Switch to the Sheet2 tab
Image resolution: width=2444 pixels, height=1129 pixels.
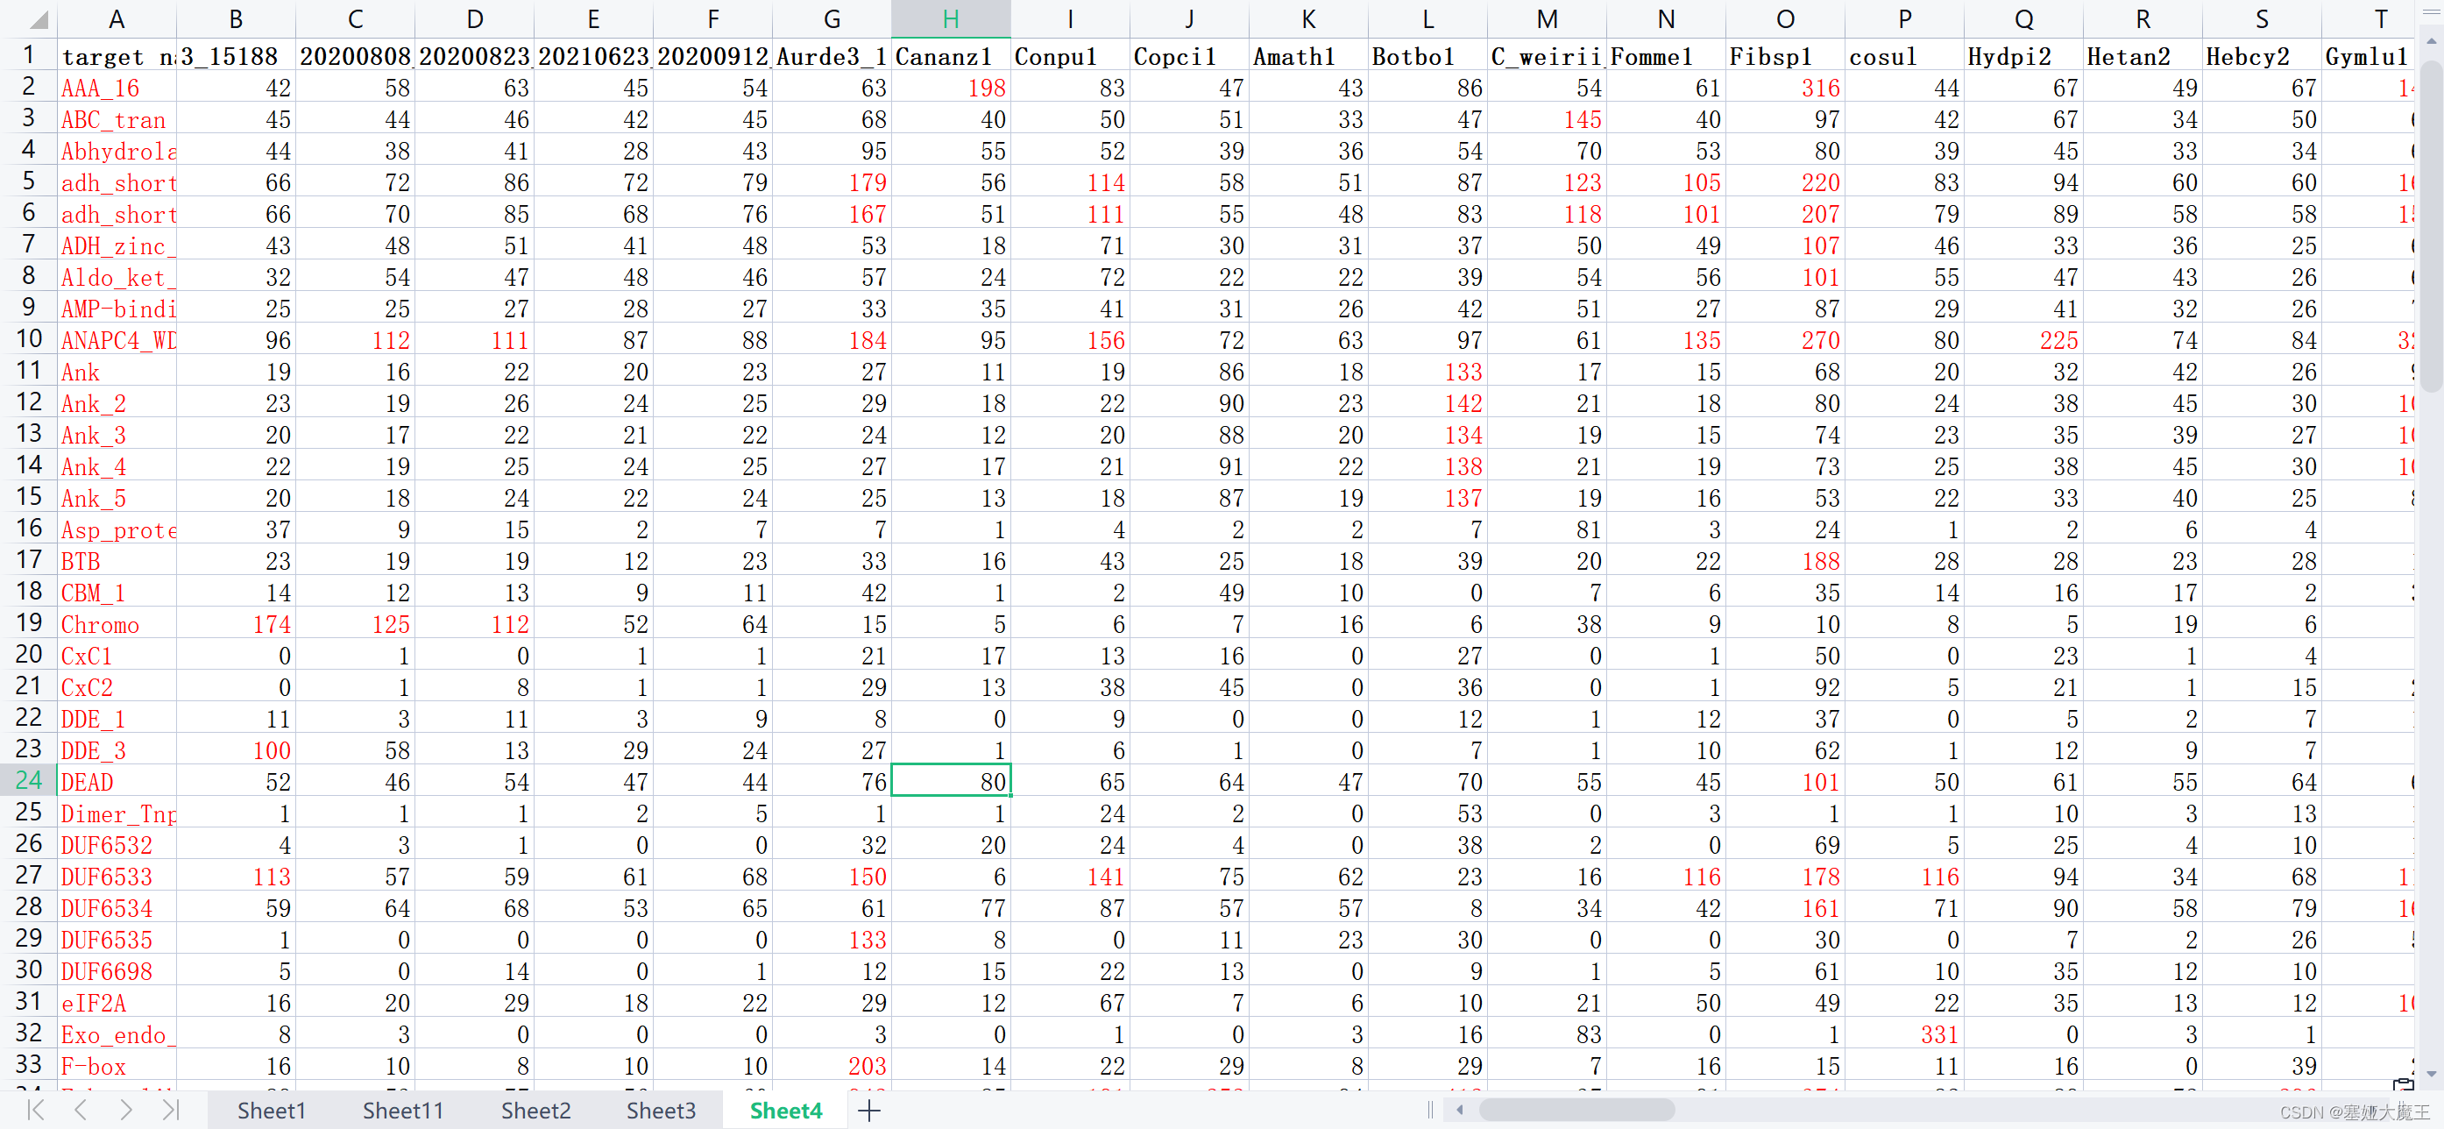click(535, 1109)
